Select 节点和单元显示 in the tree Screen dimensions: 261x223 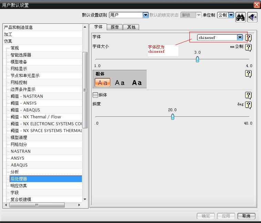pyautogui.click(x=25, y=76)
